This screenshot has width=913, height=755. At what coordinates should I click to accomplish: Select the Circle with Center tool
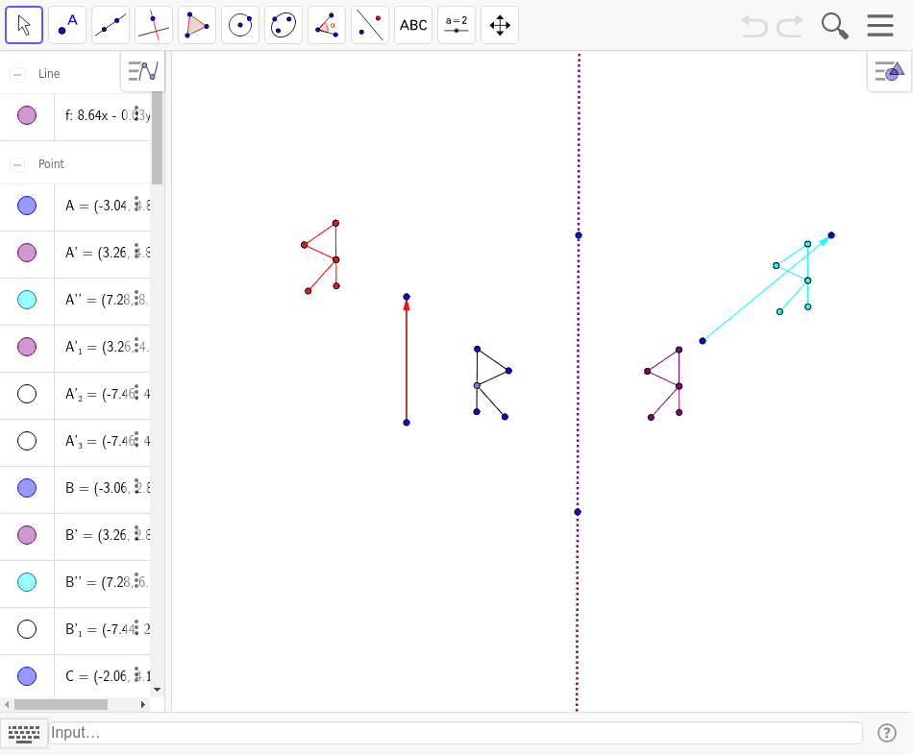[240, 25]
